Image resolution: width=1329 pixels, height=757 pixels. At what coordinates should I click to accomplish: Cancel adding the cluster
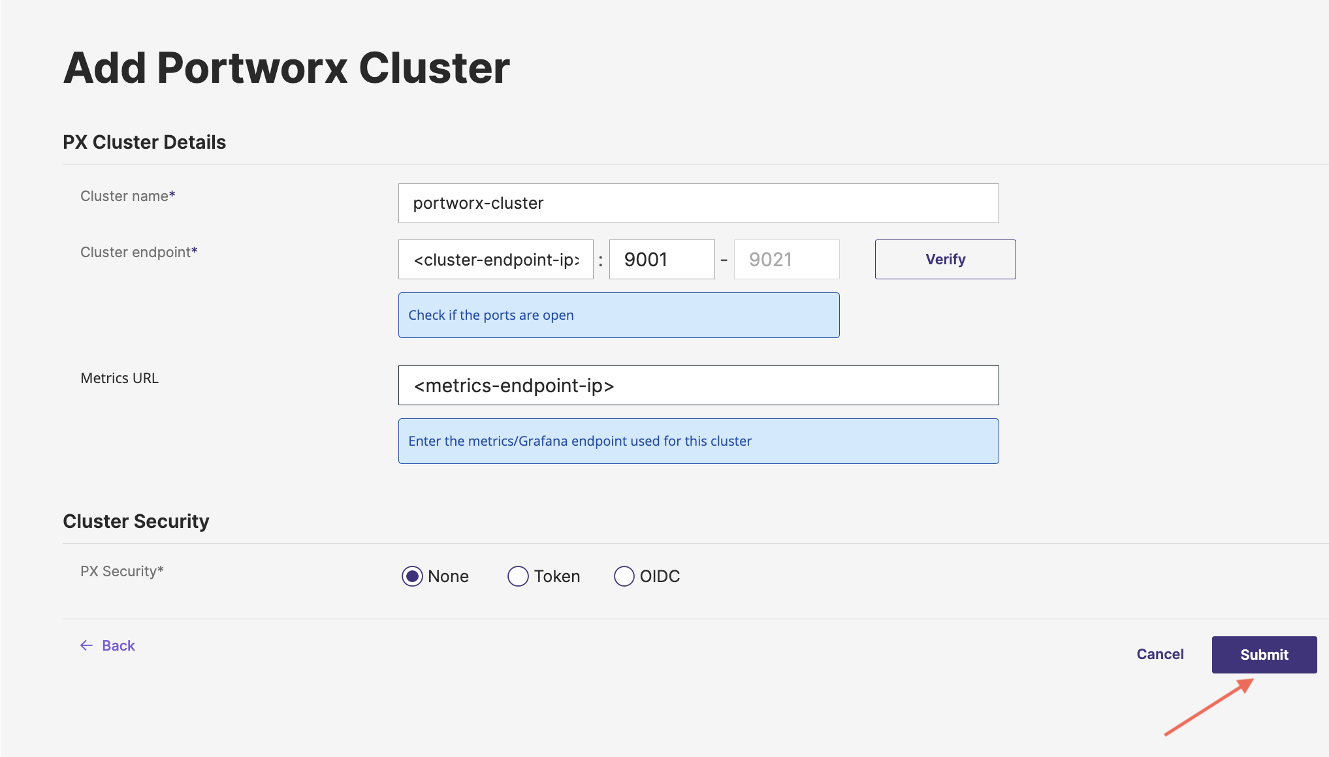tap(1160, 654)
